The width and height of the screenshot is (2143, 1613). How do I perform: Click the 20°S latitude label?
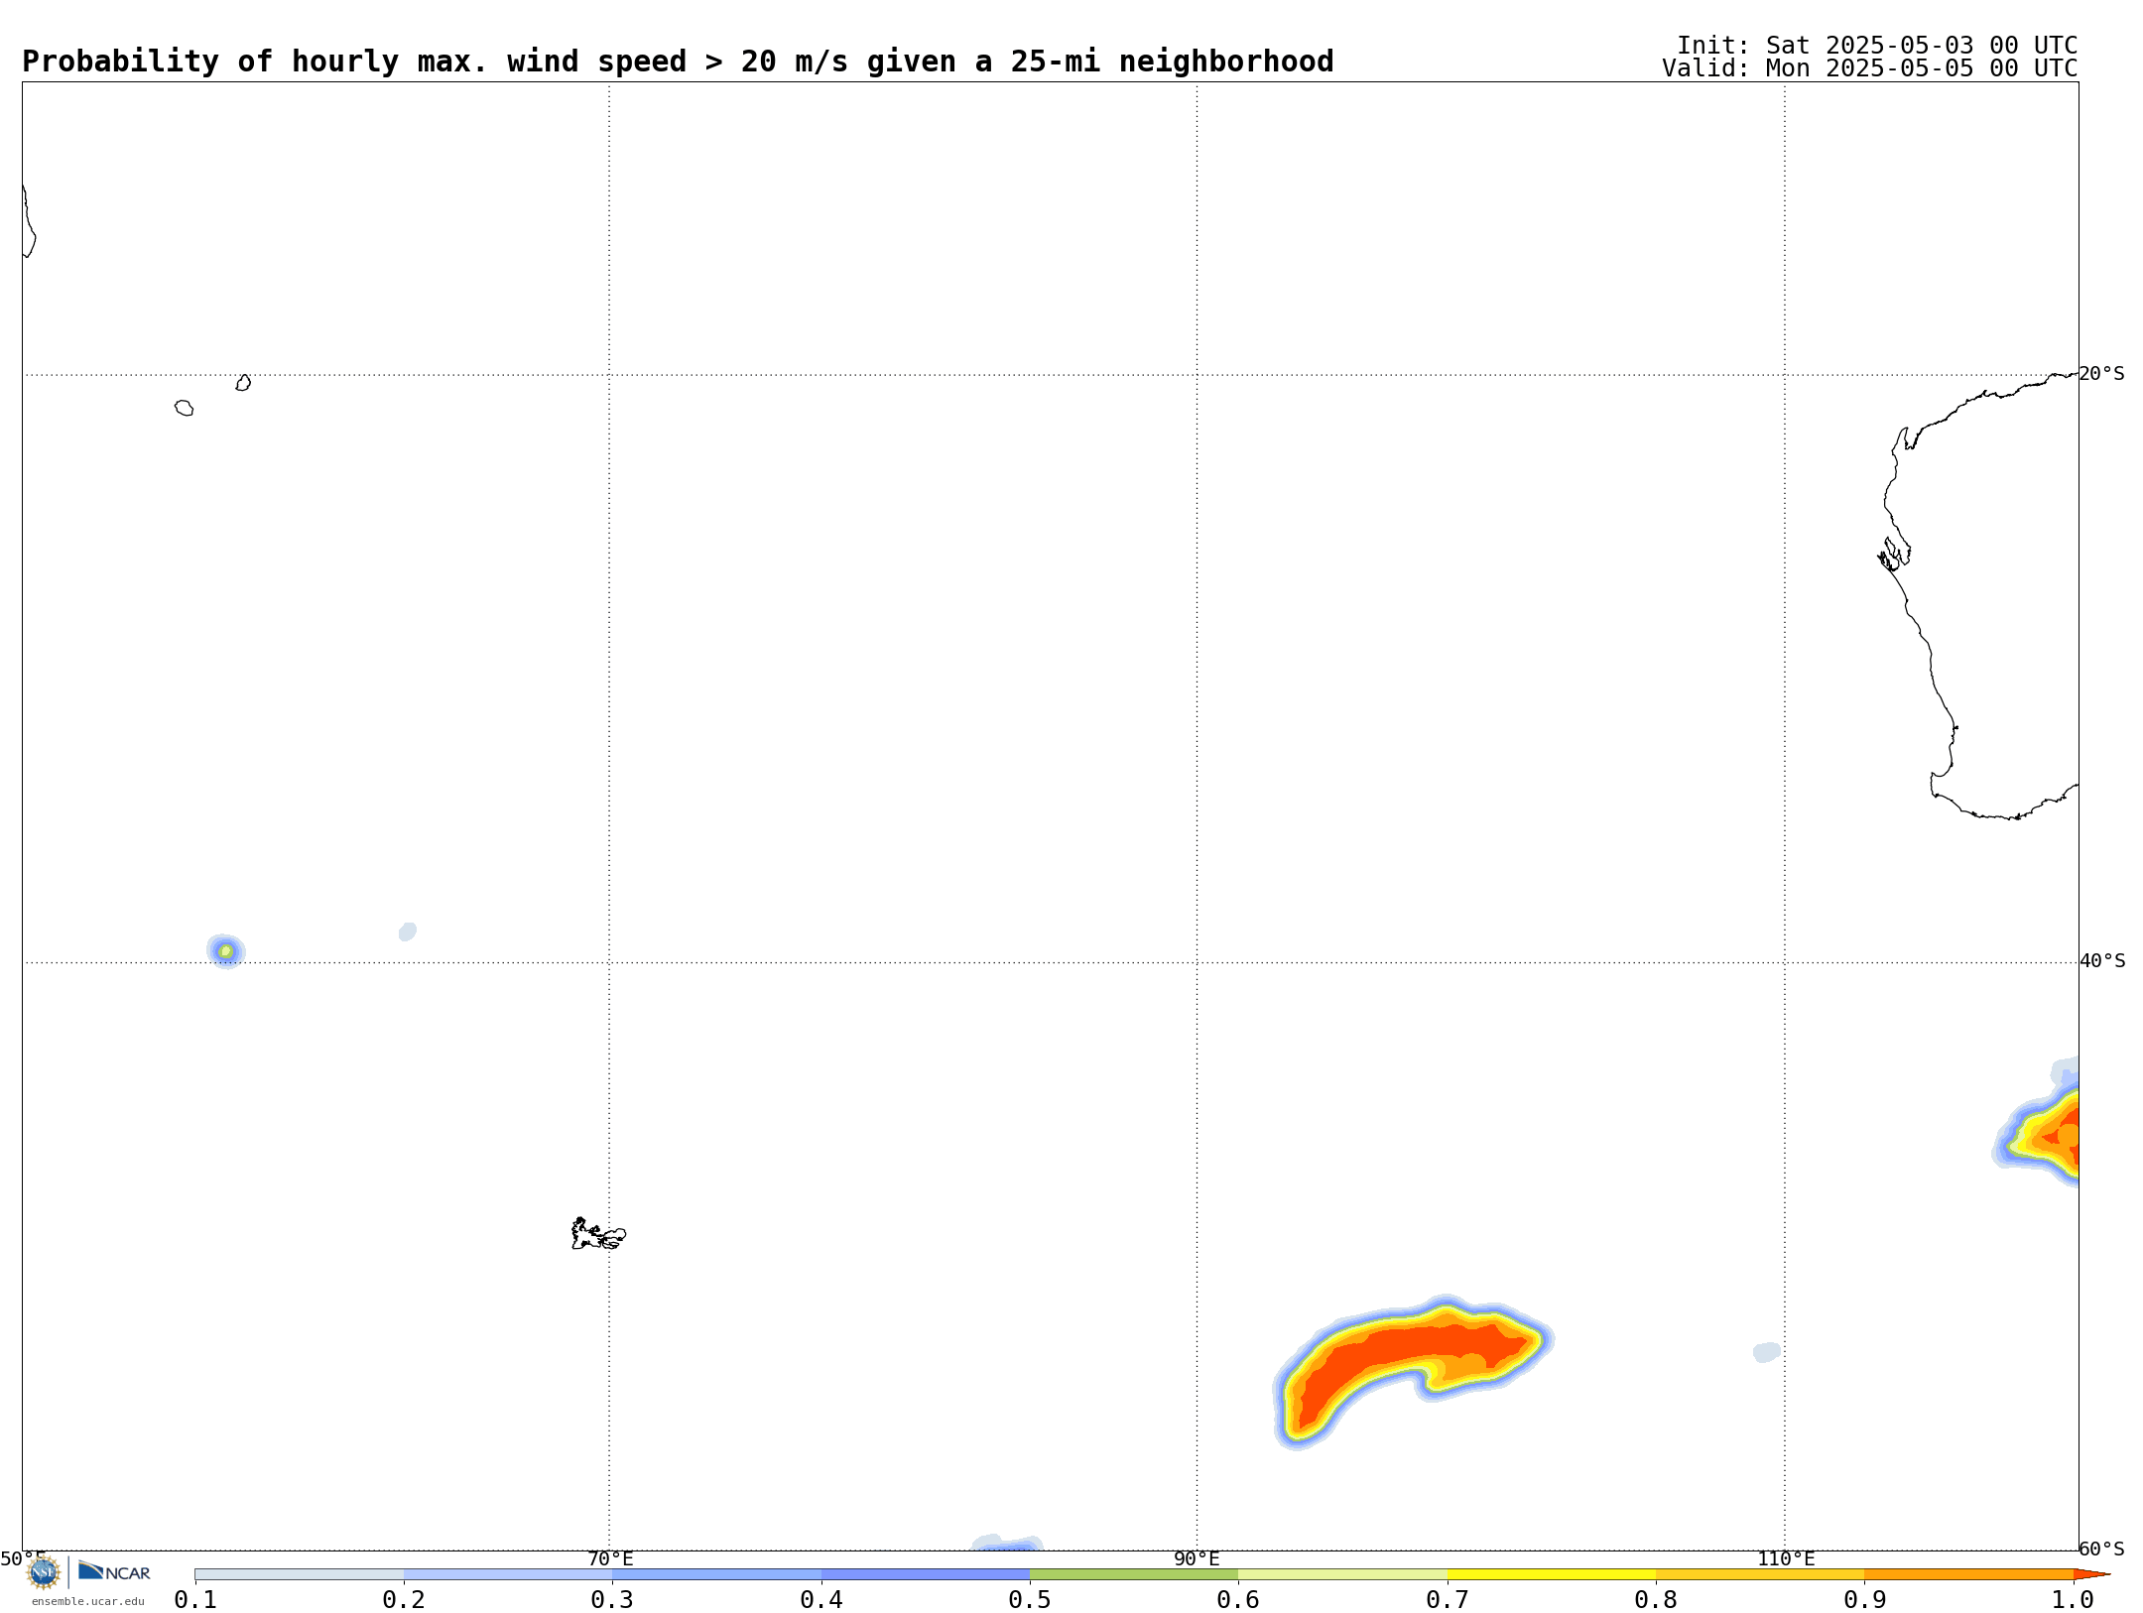tap(2101, 374)
